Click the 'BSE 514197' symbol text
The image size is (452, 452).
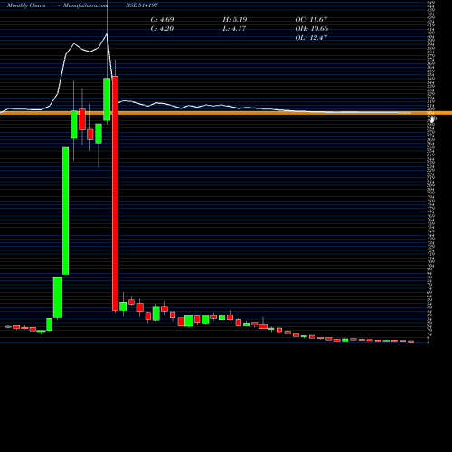pyautogui.click(x=142, y=5)
